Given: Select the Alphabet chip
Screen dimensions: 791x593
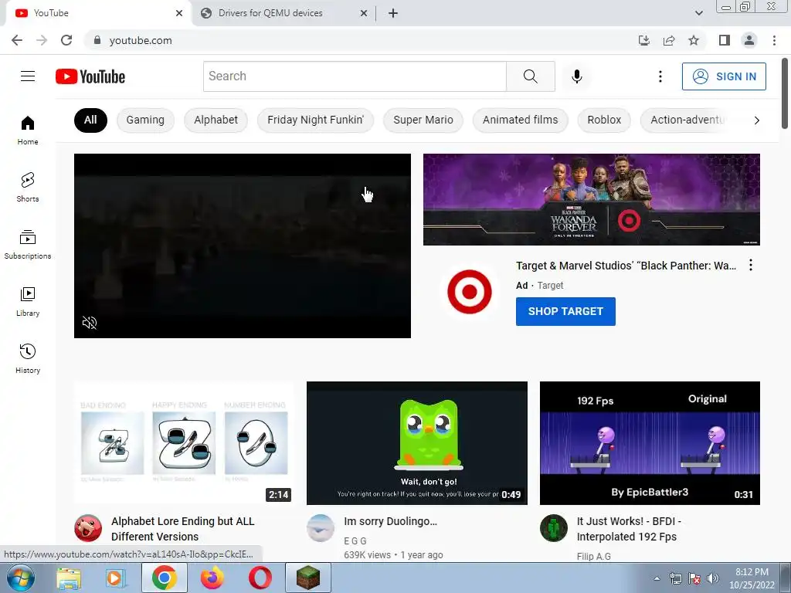Looking at the screenshot, I should [x=216, y=120].
